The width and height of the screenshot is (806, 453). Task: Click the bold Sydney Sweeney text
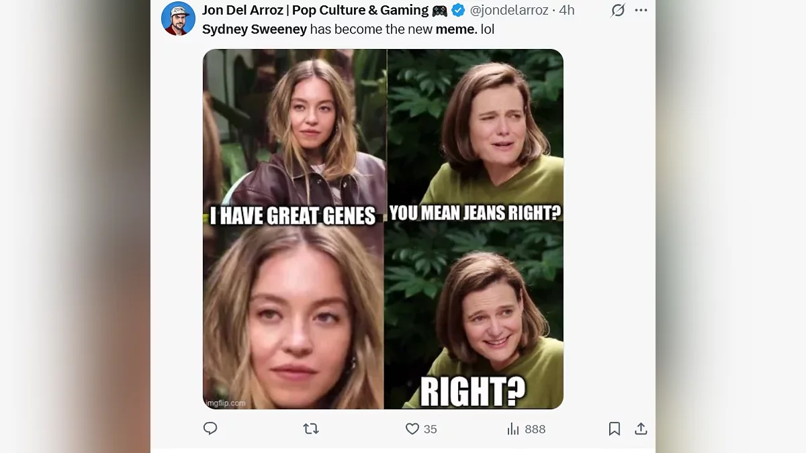[255, 30]
